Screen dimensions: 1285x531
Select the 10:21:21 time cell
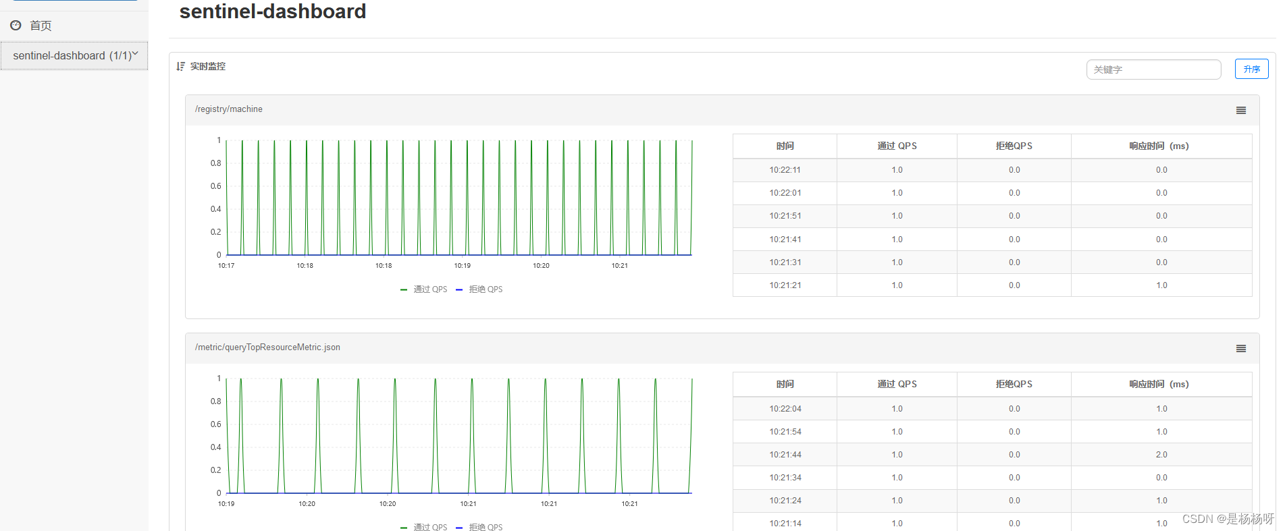coord(785,285)
